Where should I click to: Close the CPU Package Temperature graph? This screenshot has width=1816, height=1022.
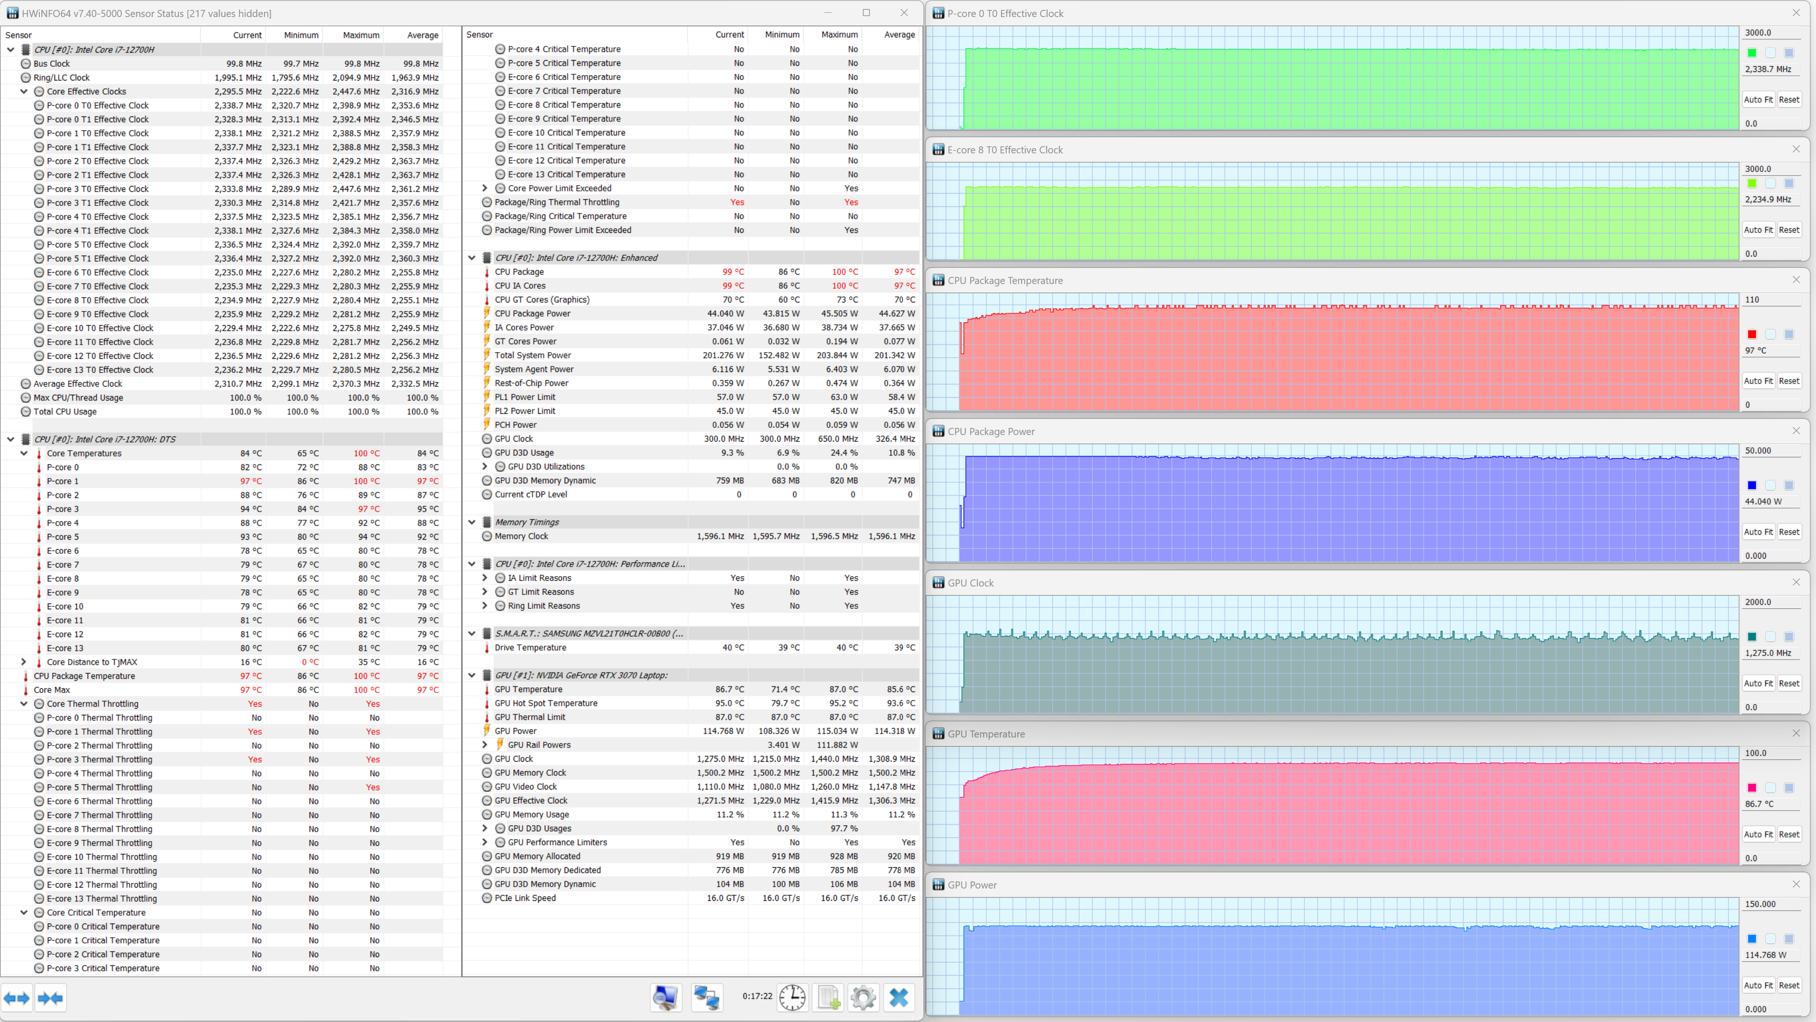click(x=1796, y=280)
